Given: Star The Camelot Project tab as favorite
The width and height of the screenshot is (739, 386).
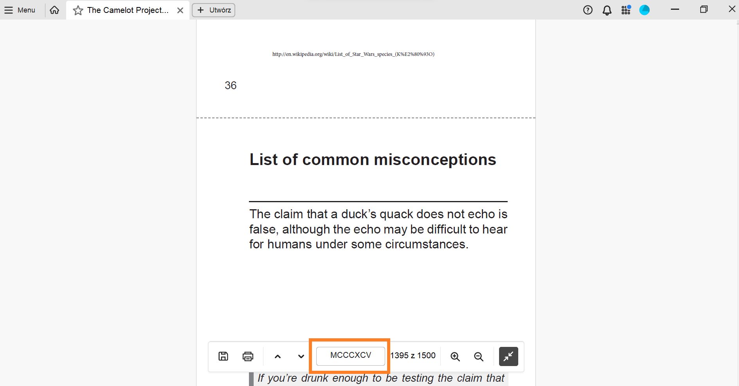Looking at the screenshot, I should click(78, 11).
